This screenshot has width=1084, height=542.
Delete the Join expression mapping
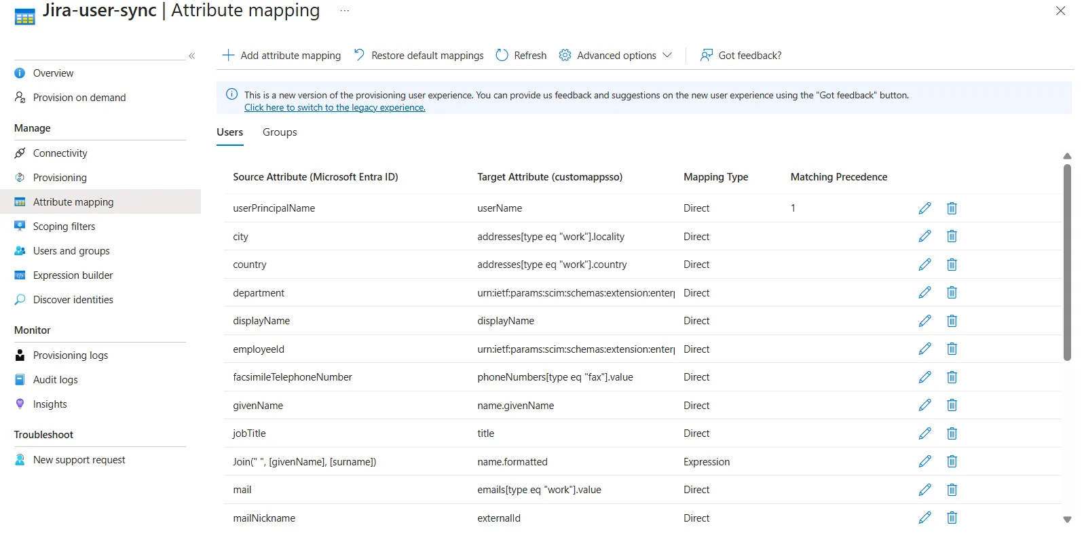point(952,461)
